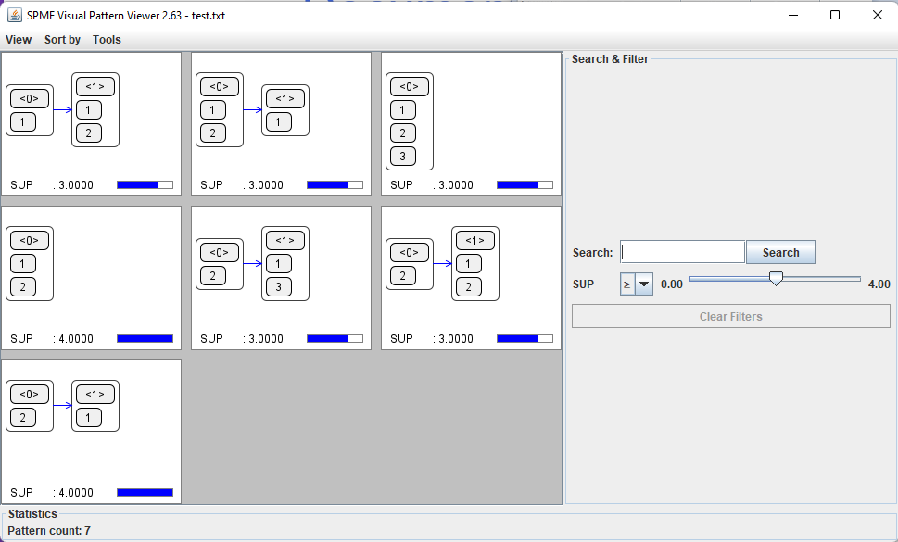Open the View menu
Image resolution: width=898 pixels, height=542 pixels.
point(19,40)
